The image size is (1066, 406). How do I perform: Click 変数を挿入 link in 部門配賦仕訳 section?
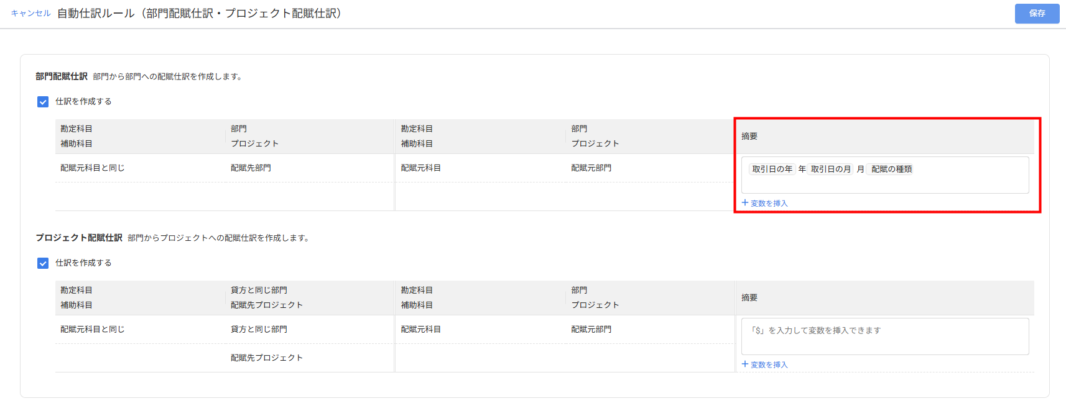click(x=769, y=204)
